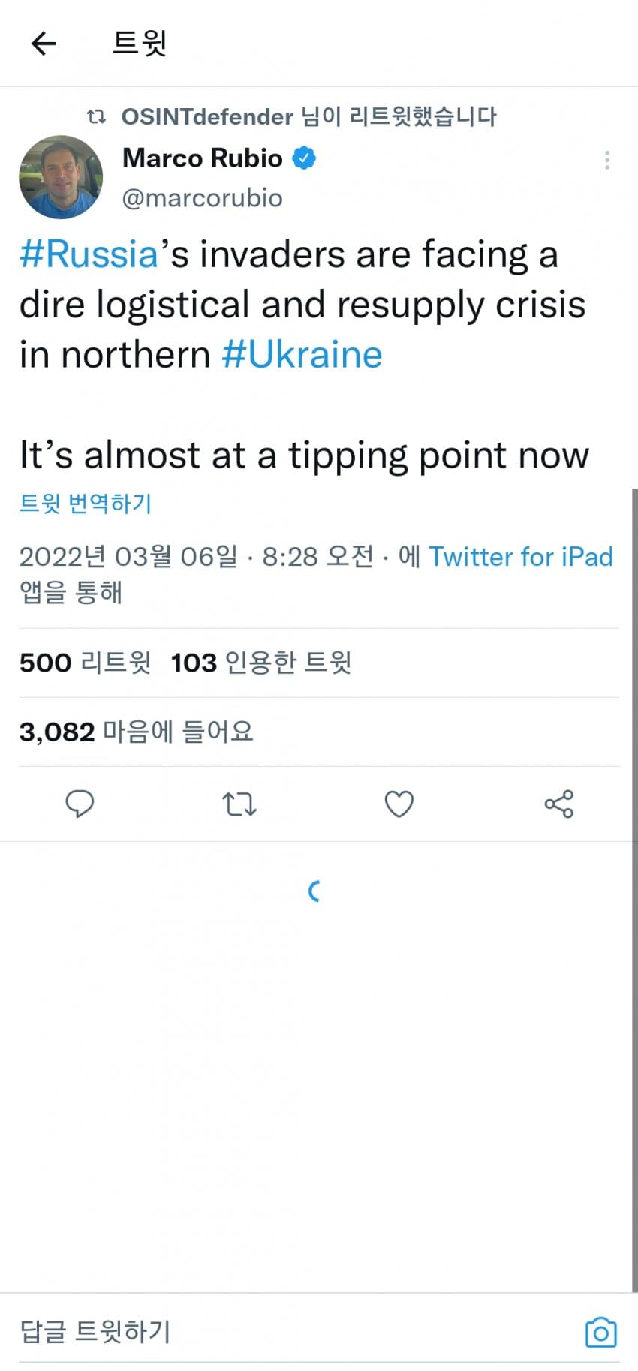Tap OSINTdefender retweeted label
The height and width of the screenshot is (1371, 638).
[308, 116]
